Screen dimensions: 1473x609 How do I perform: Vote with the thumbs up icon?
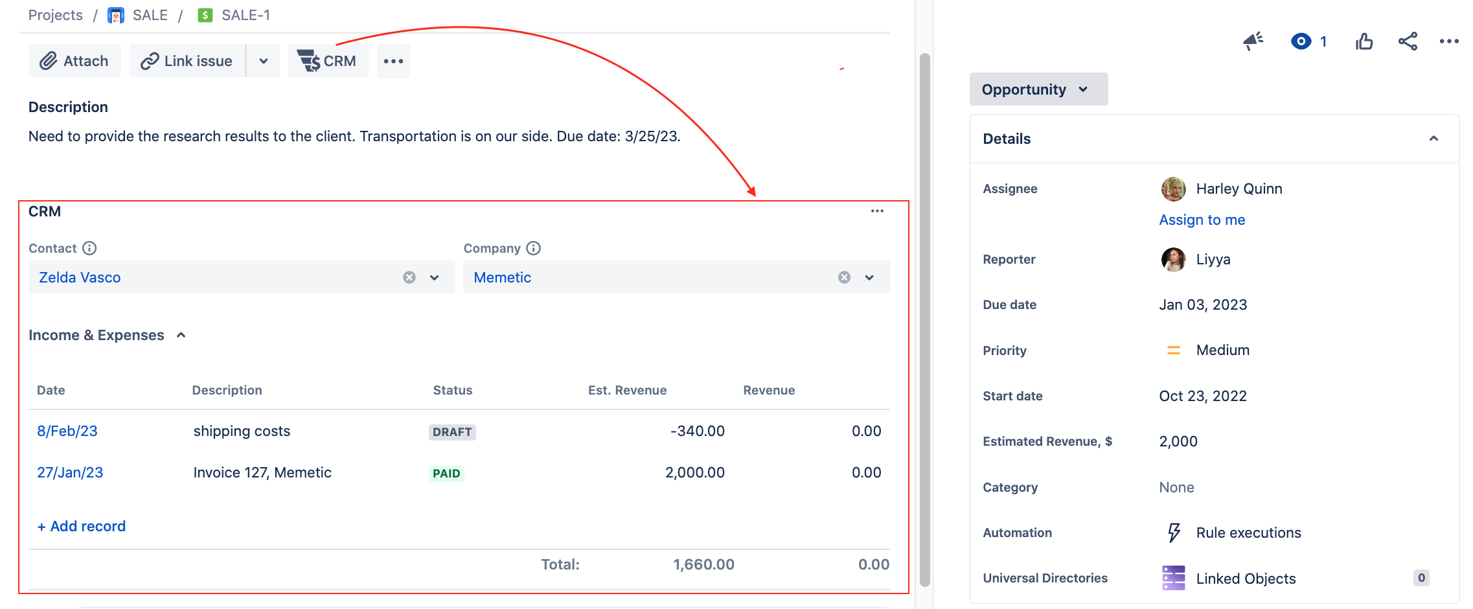pyautogui.click(x=1364, y=41)
